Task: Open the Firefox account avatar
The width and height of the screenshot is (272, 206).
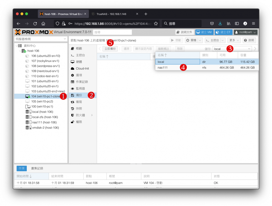Action: coord(245,24)
